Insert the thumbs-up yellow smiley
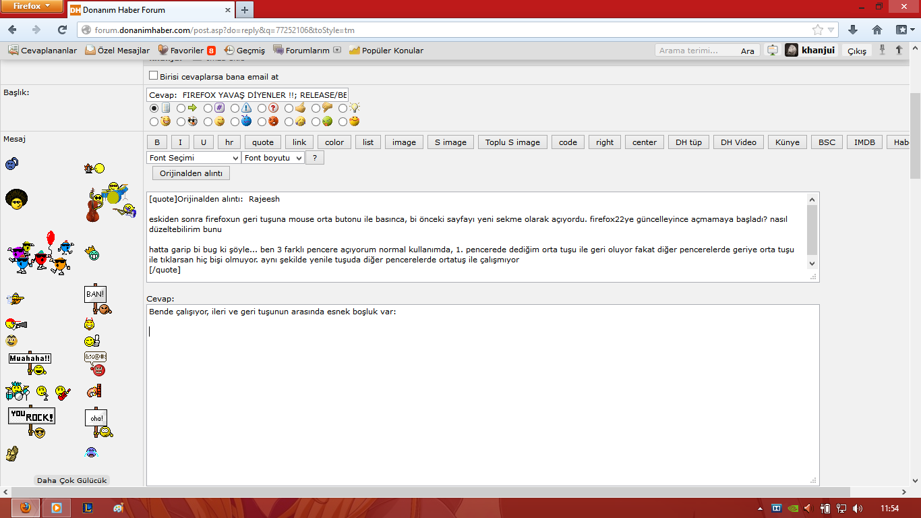The width and height of the screenshot is (921, 518). (92, 341)
